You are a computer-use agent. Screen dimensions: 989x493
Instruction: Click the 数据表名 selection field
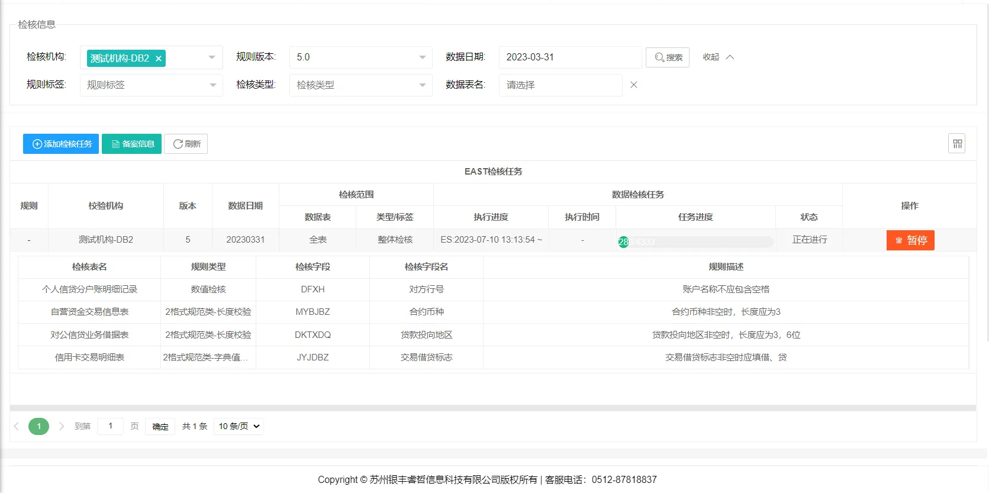tap(560, 85)
